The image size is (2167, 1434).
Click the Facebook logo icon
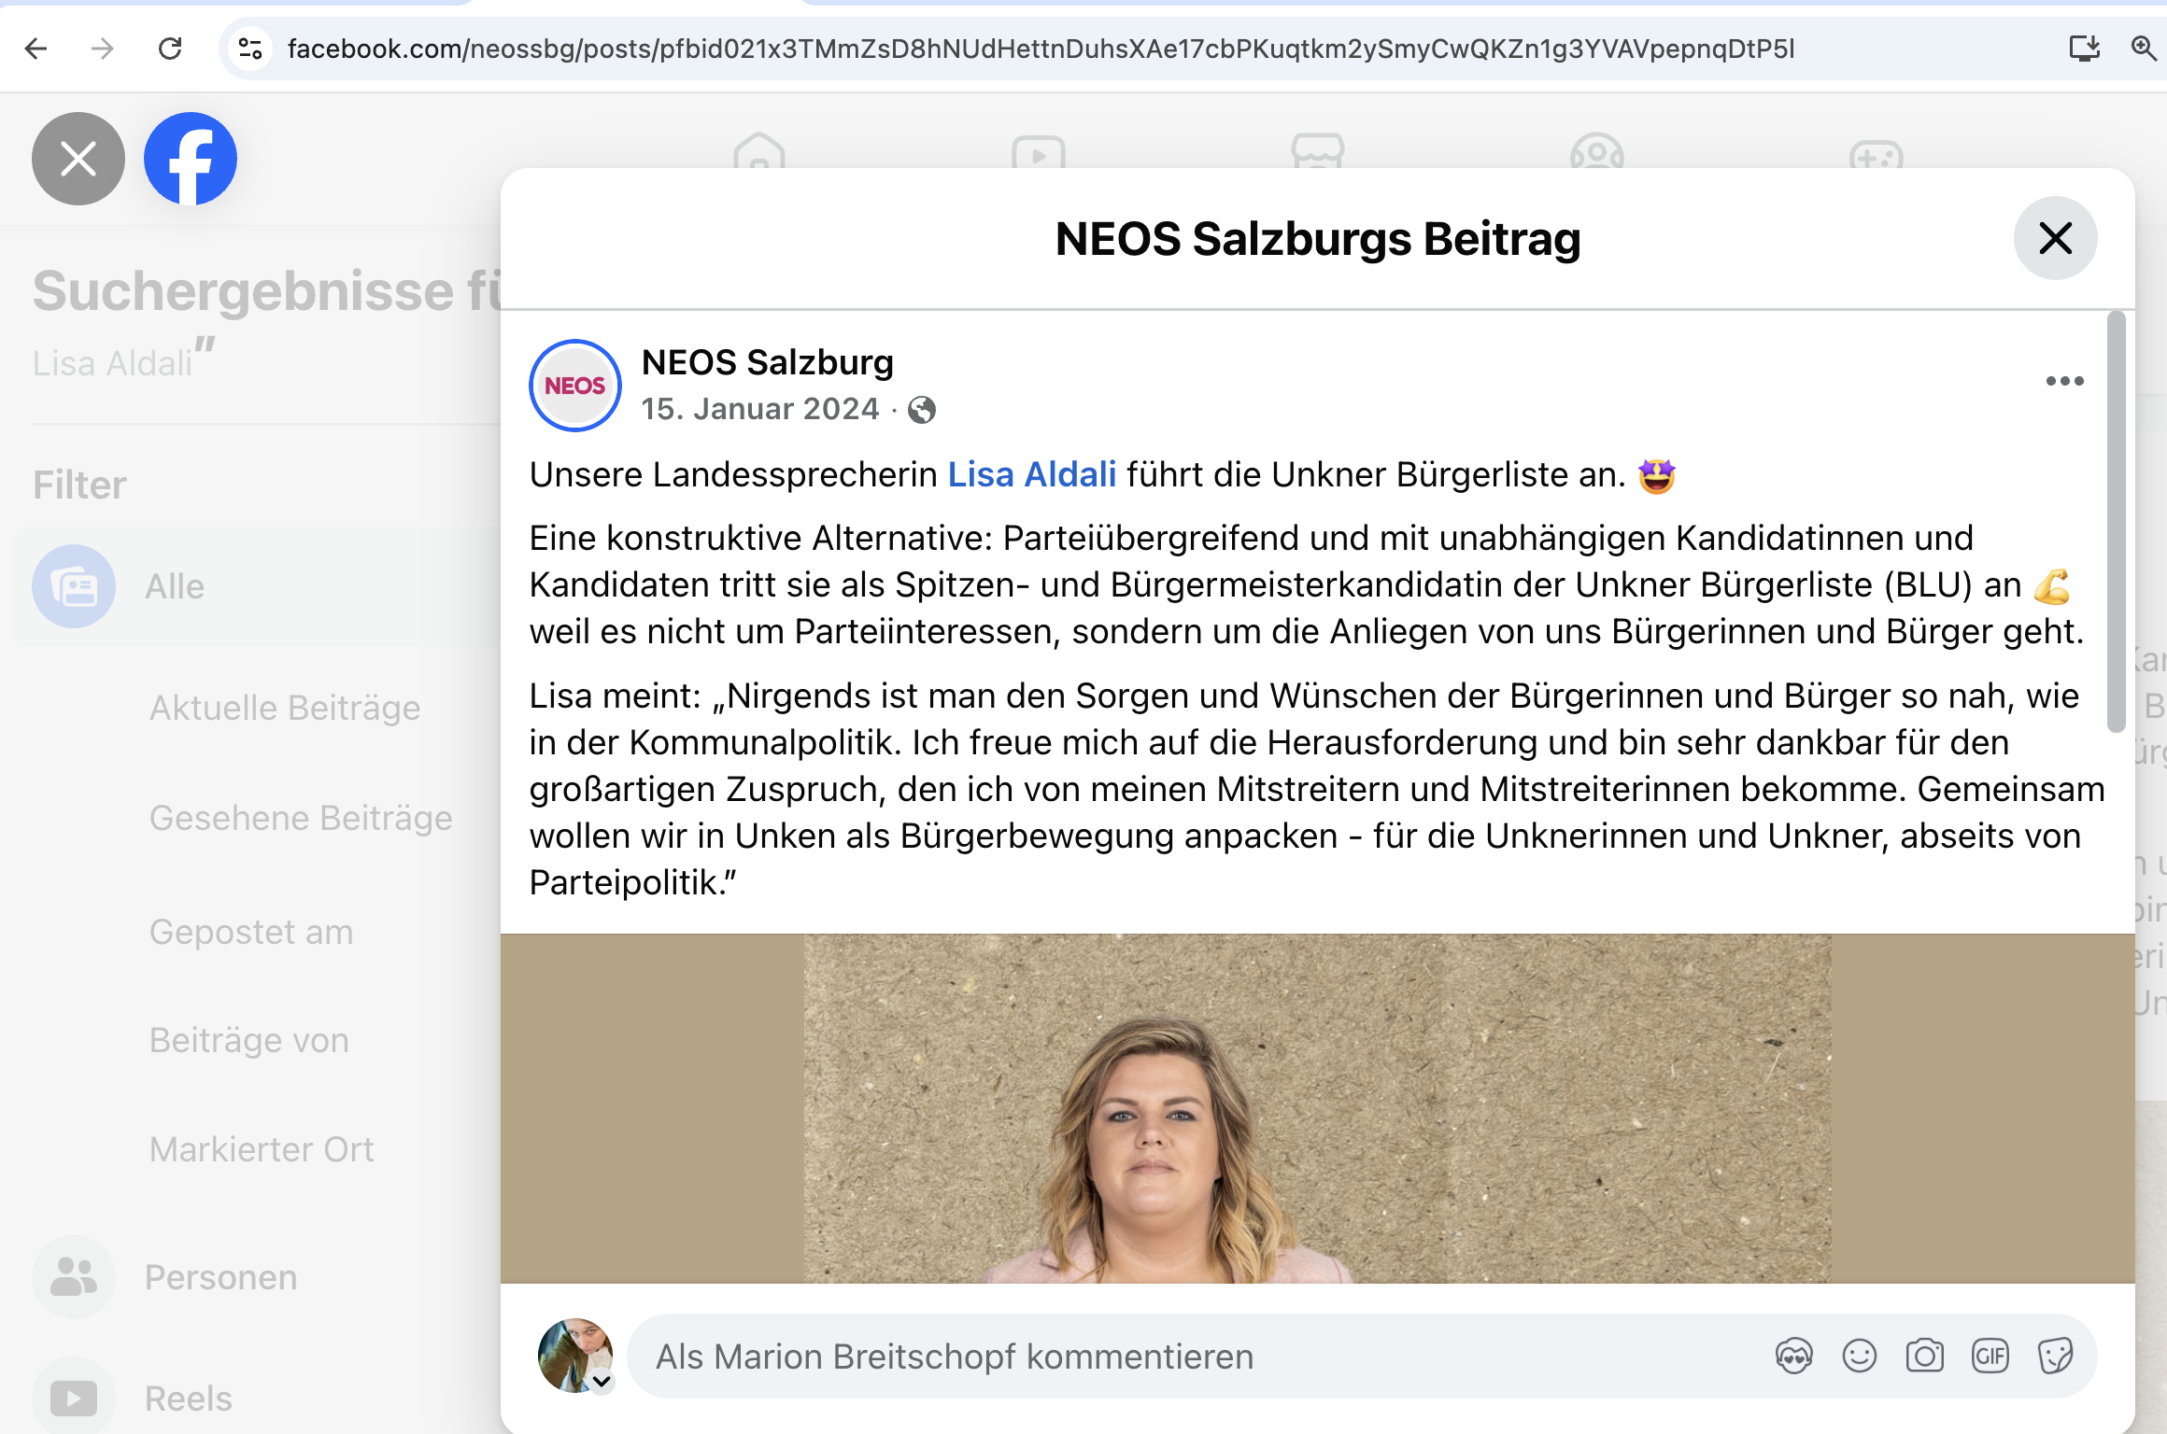point(191,159)
